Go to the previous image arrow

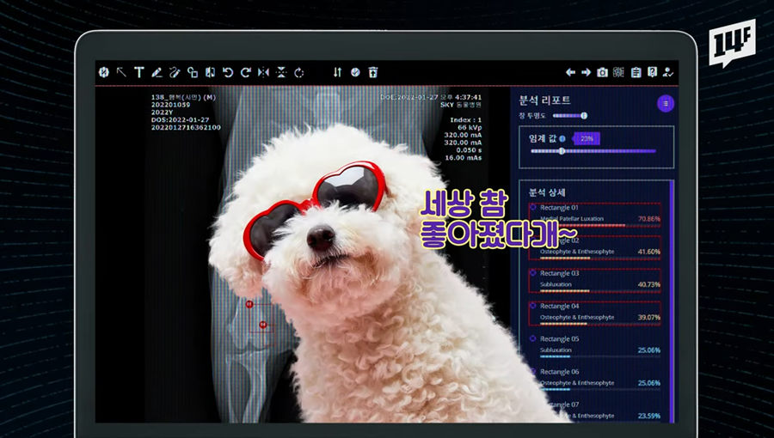tap(570, 72)
